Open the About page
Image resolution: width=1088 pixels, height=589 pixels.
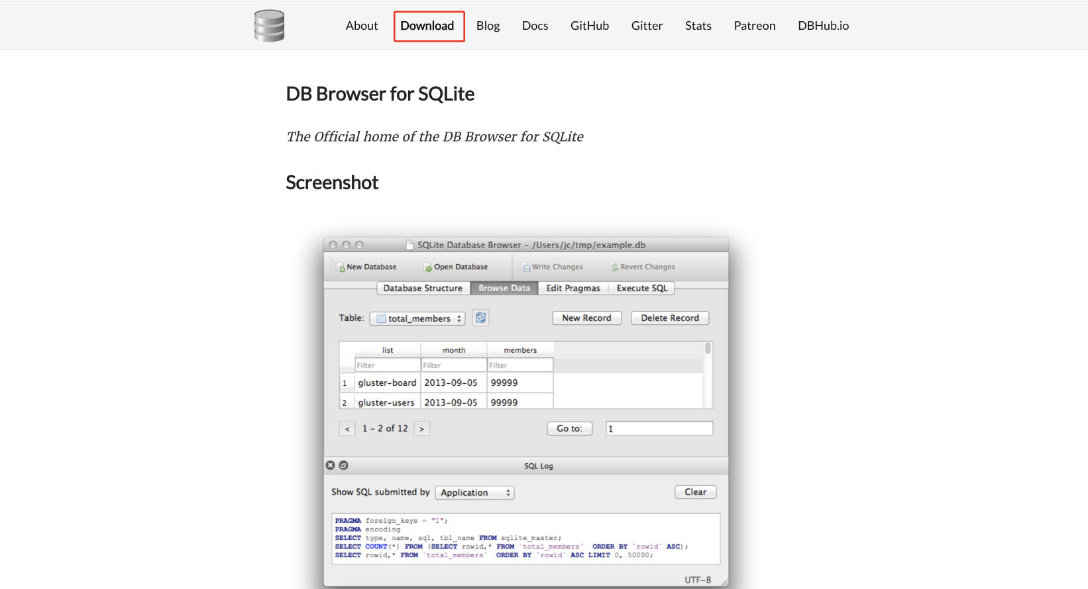[362, 26]
